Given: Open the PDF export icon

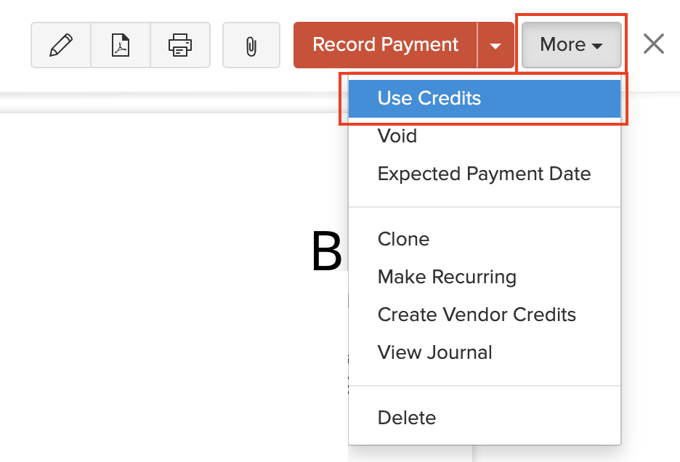Looking at the screenshot, I should pos(120,44).
